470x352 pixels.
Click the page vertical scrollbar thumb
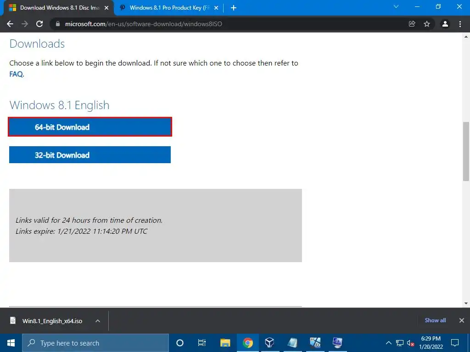(466, 151)
